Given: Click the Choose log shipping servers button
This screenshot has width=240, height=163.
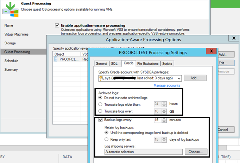Looking at the screenshot, I should point(196,152).
